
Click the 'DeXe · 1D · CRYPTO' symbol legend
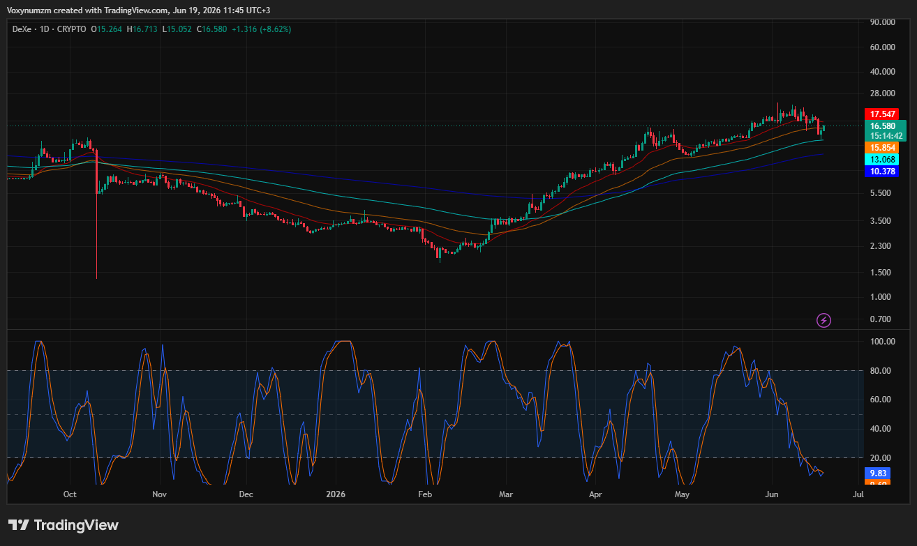tap(50, 29)
